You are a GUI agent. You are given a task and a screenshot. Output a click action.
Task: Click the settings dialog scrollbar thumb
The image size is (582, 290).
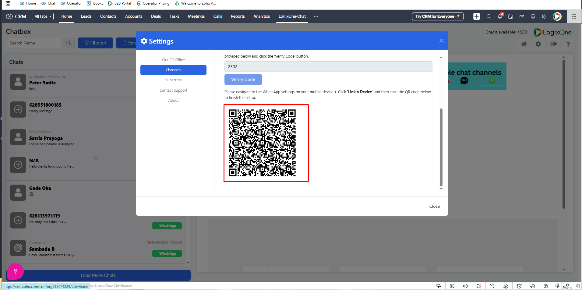click(x=441, y=147)
